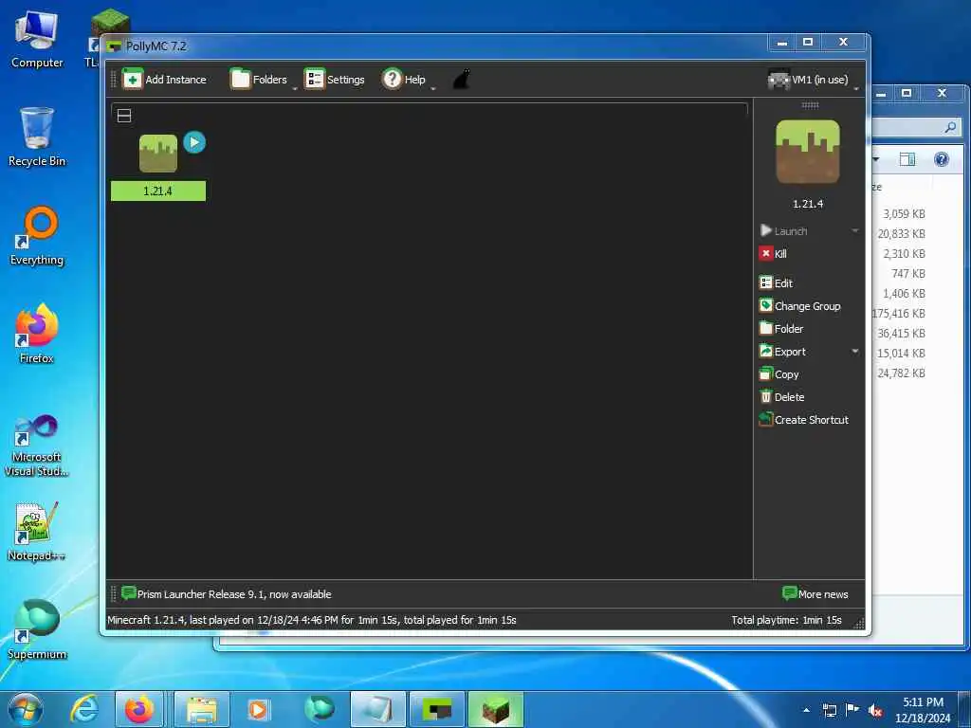Click the sidebar drag handle dots
The image size is (971, 728).
coord(810,105)
